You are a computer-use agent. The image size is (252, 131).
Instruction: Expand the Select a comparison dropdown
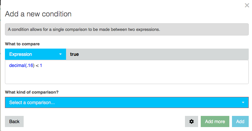[126, 102]
